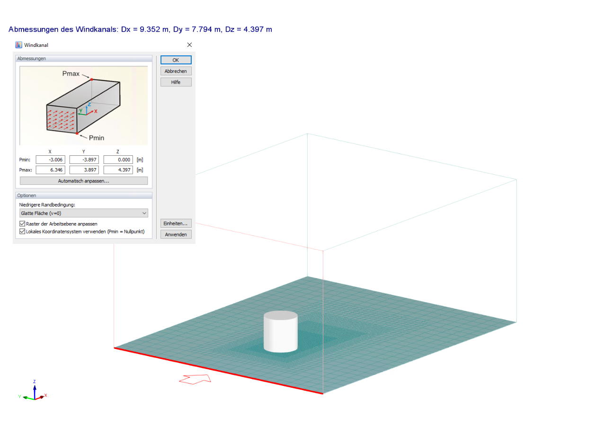
Task: Click the white cylinder model
Action: pyautogui.click(x=281, y=331)
